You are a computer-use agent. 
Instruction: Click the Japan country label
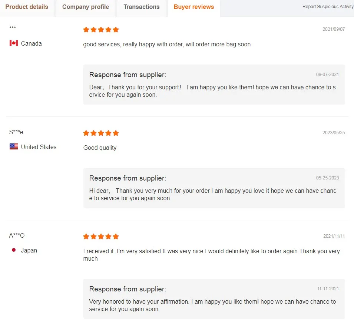click(29, 250)
